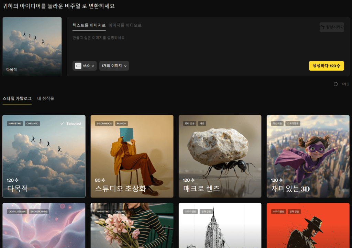Expand the 1개의 이미지 count dropdown
352x248 pixels.
pos(114,66)
